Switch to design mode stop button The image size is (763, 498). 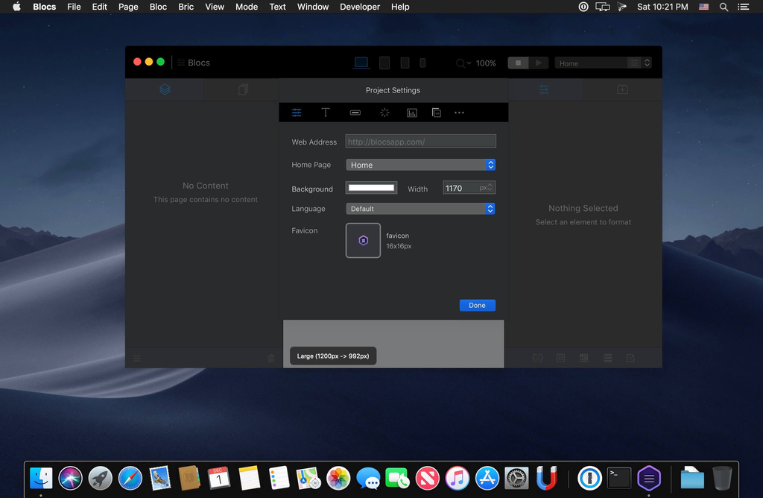[519, 63]
